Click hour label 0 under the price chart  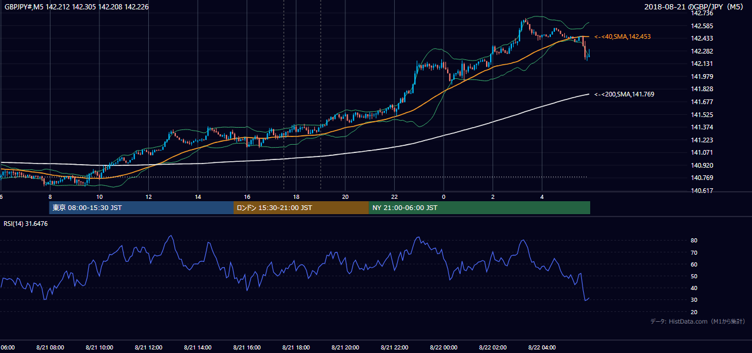[444, 197]
